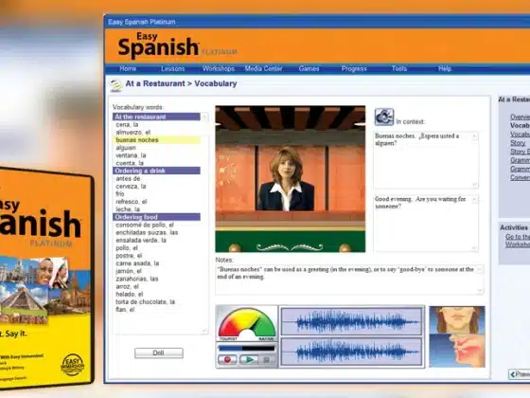Click the recording level progress bar

pyautogui.click(x=247, y=348)
